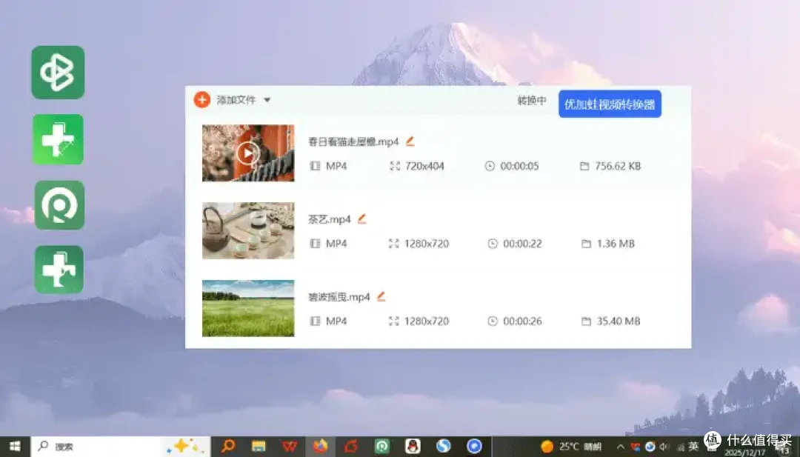Screen dimensions: 800x457
Task: Open the topmost green desktop shortcut icon
Action: 59,73
